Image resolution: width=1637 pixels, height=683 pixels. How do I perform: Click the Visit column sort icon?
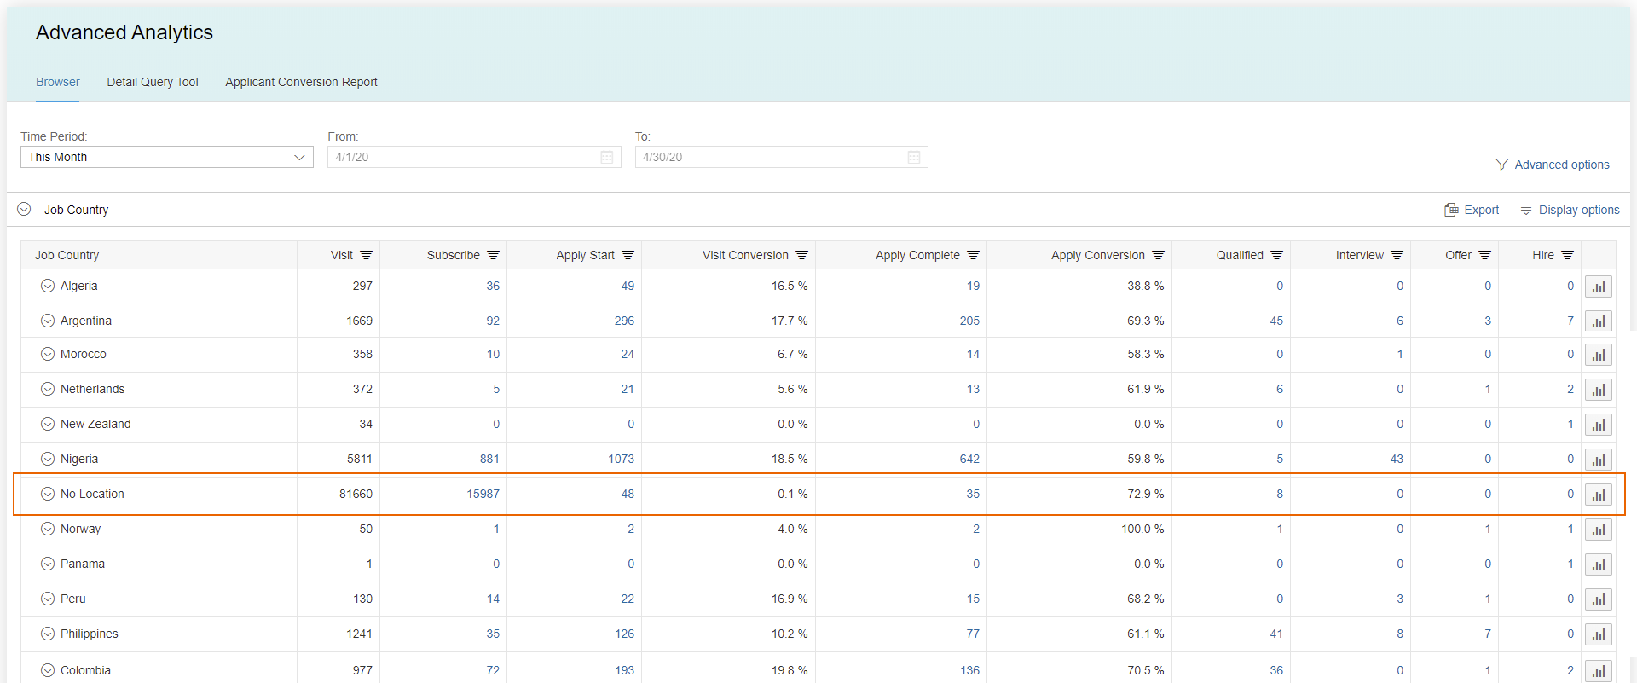pos(366,255)
